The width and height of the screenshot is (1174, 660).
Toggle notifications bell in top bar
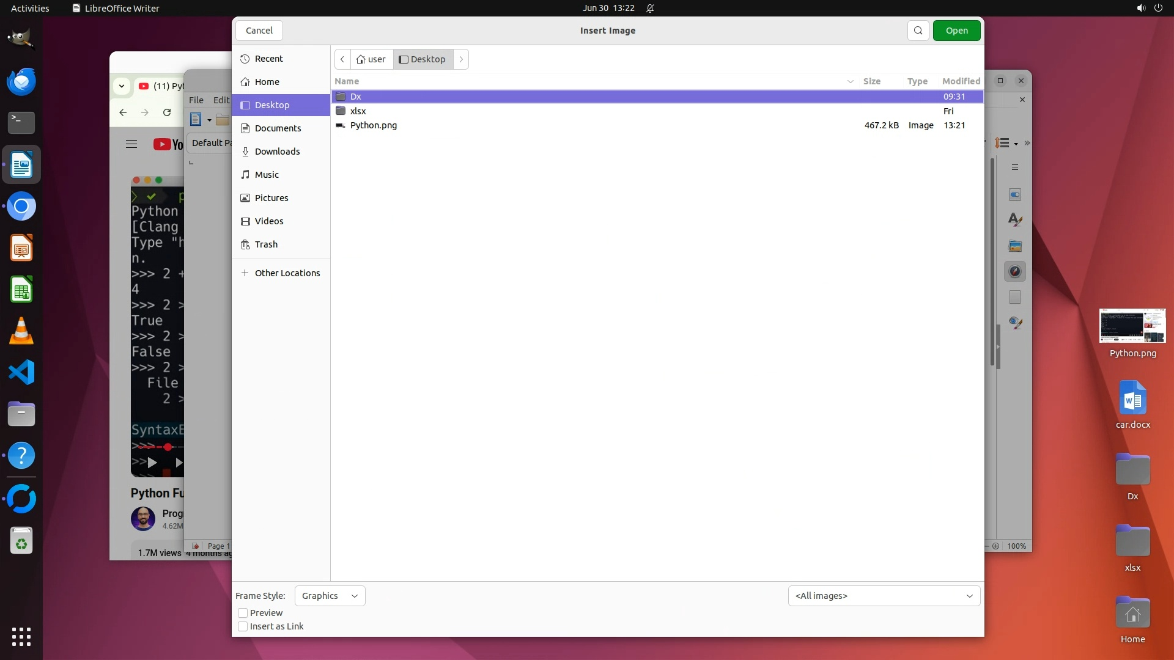click(x=650, y=9)
